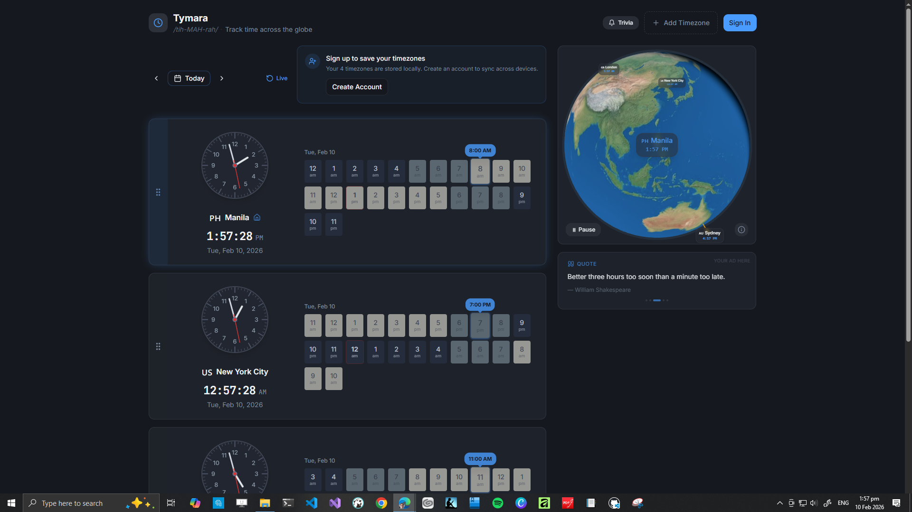Viewport: 912px width, 512px height.
Task: Click the home icon beside Manila
Action: pyautogui.click(x=257, y=217)
